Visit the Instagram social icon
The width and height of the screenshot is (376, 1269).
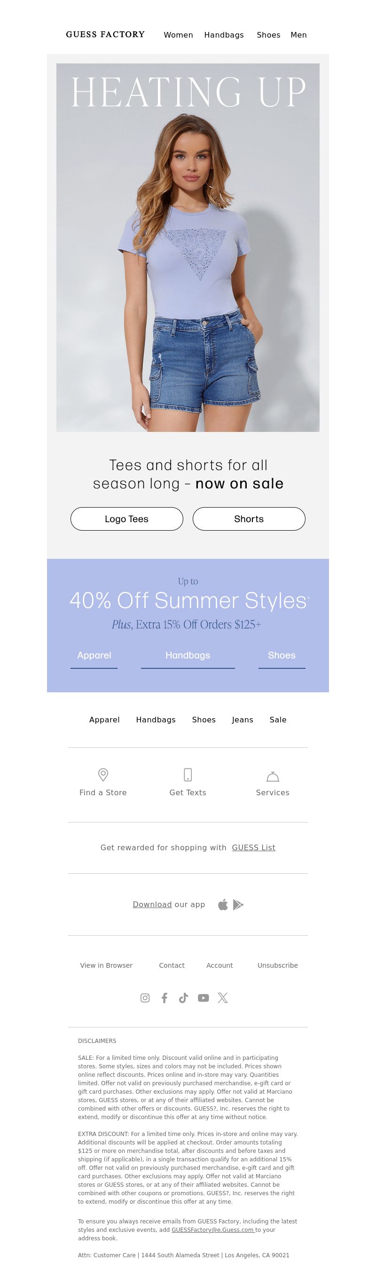(145, 997)
